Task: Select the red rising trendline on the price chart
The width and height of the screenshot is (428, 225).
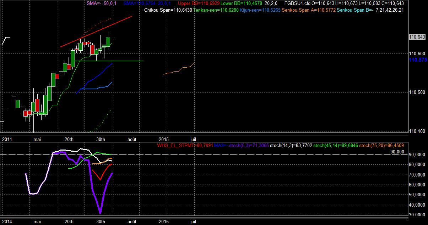Action: click(96, 31)
